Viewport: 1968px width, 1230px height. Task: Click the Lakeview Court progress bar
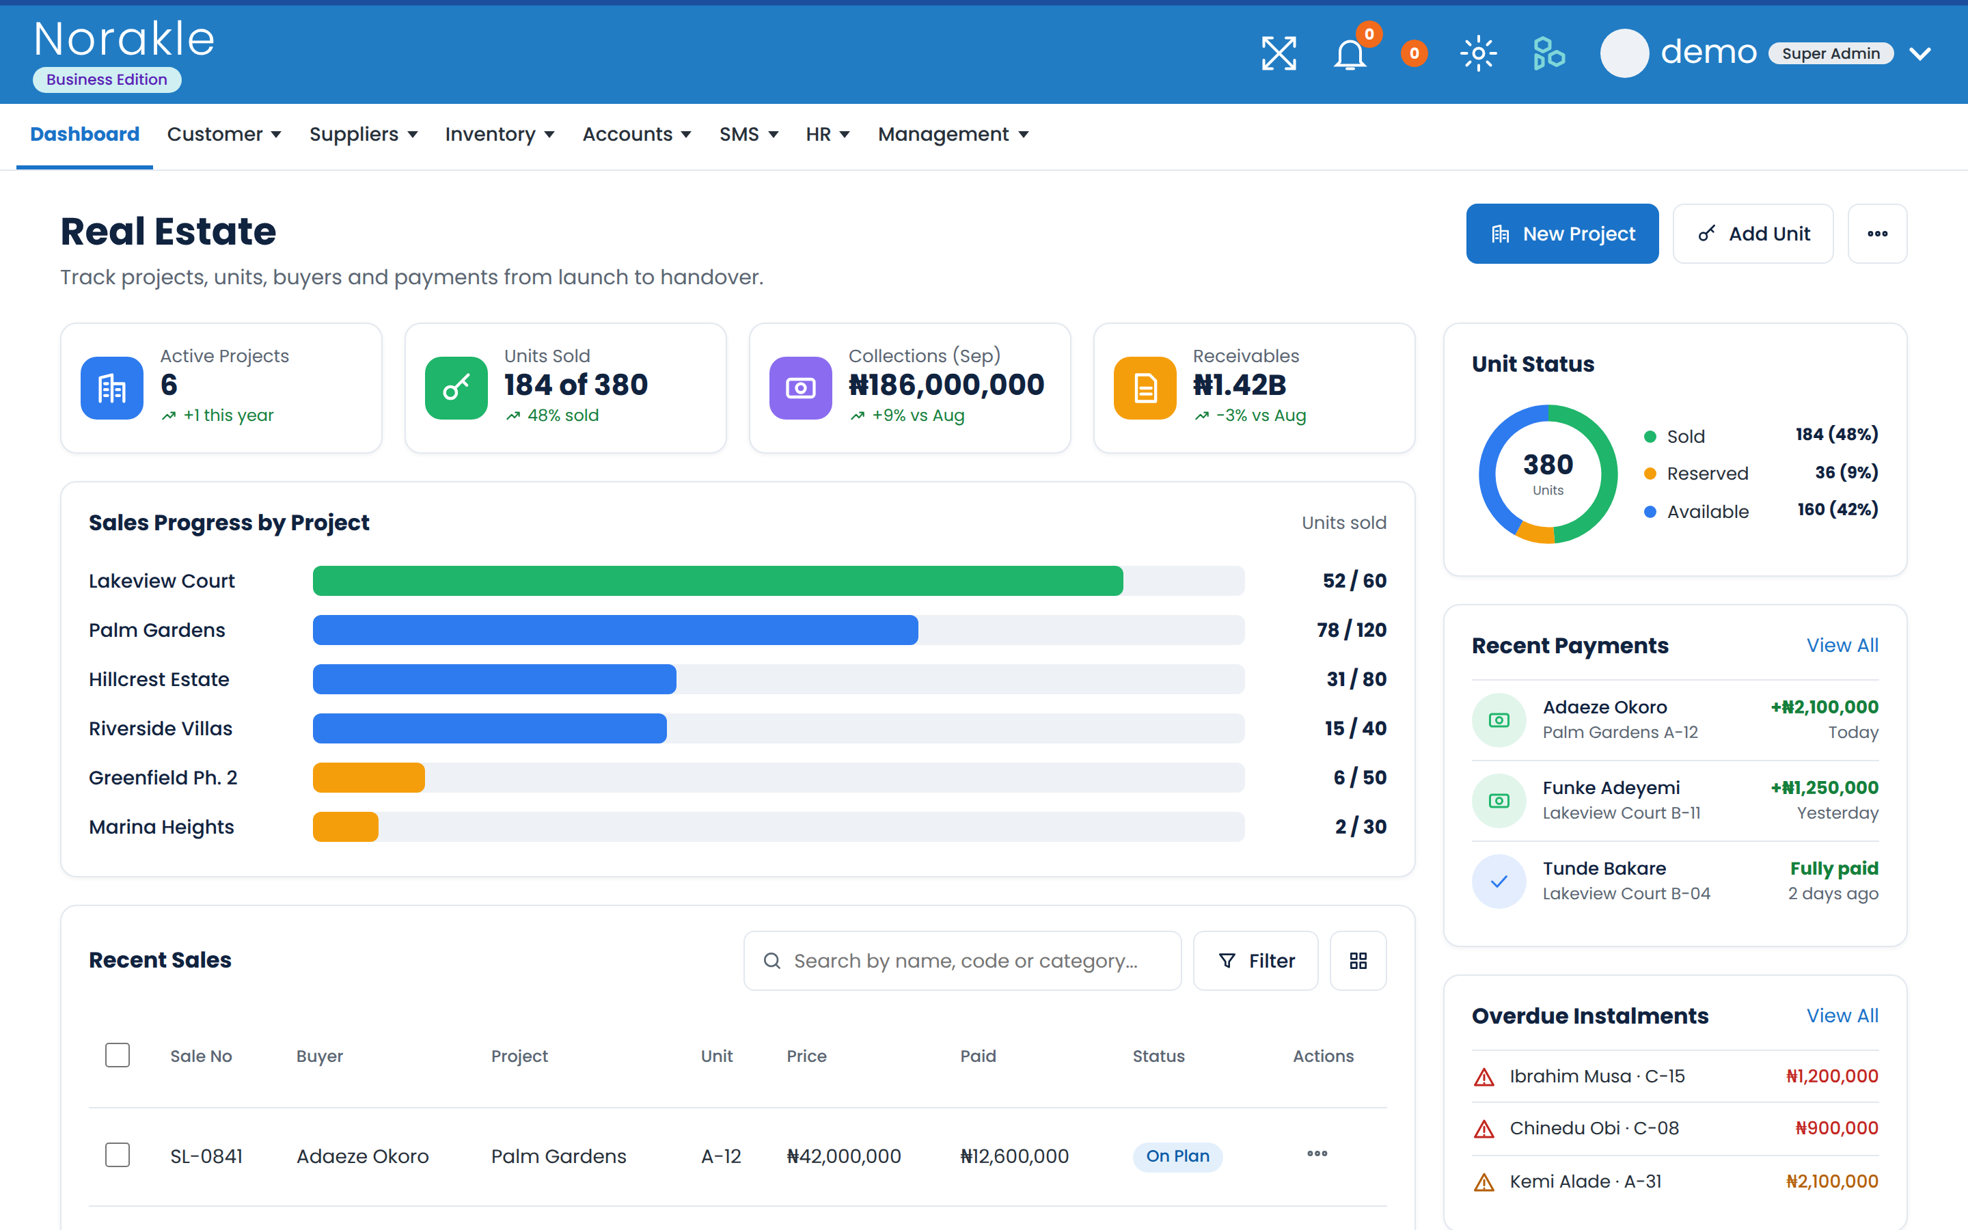778,581
